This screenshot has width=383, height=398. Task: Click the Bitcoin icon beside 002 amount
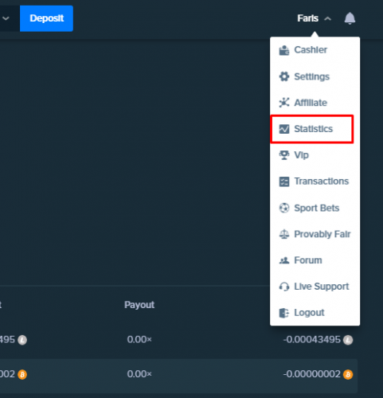[x=22, y=374]
